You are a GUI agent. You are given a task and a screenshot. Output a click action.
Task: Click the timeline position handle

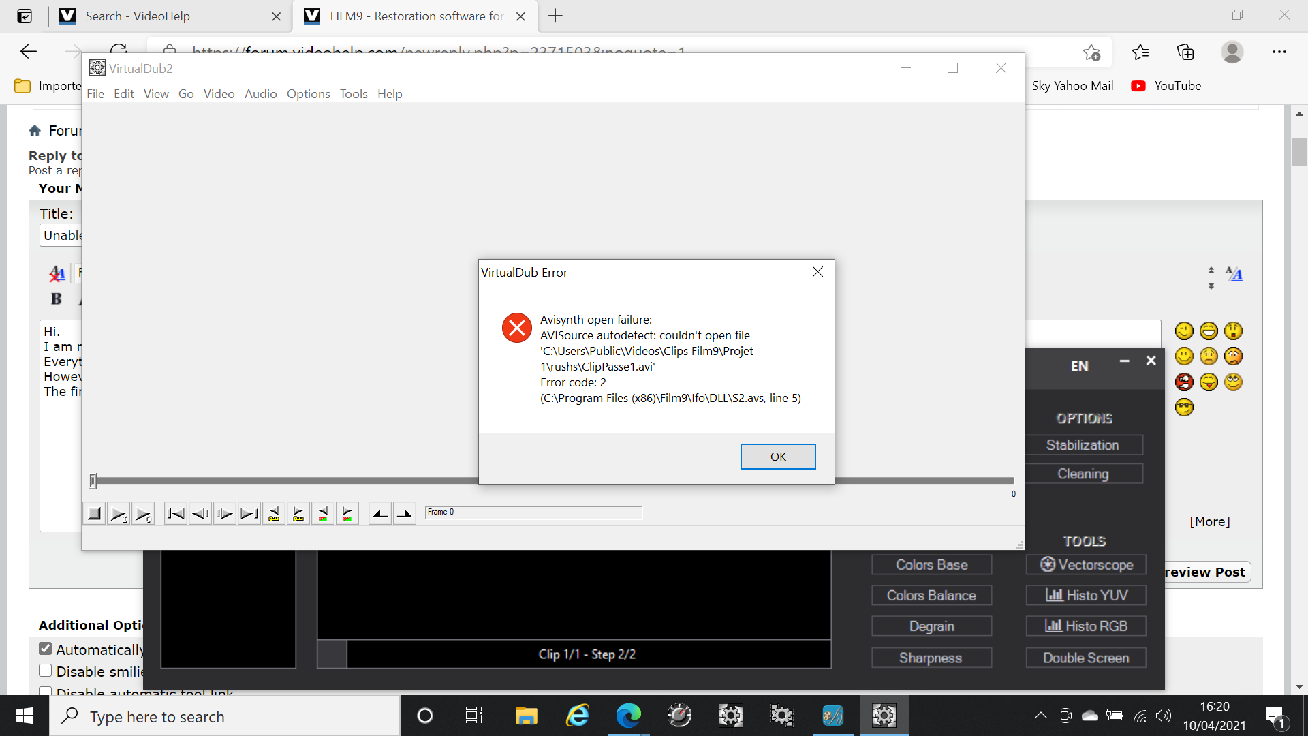(93, 481)
